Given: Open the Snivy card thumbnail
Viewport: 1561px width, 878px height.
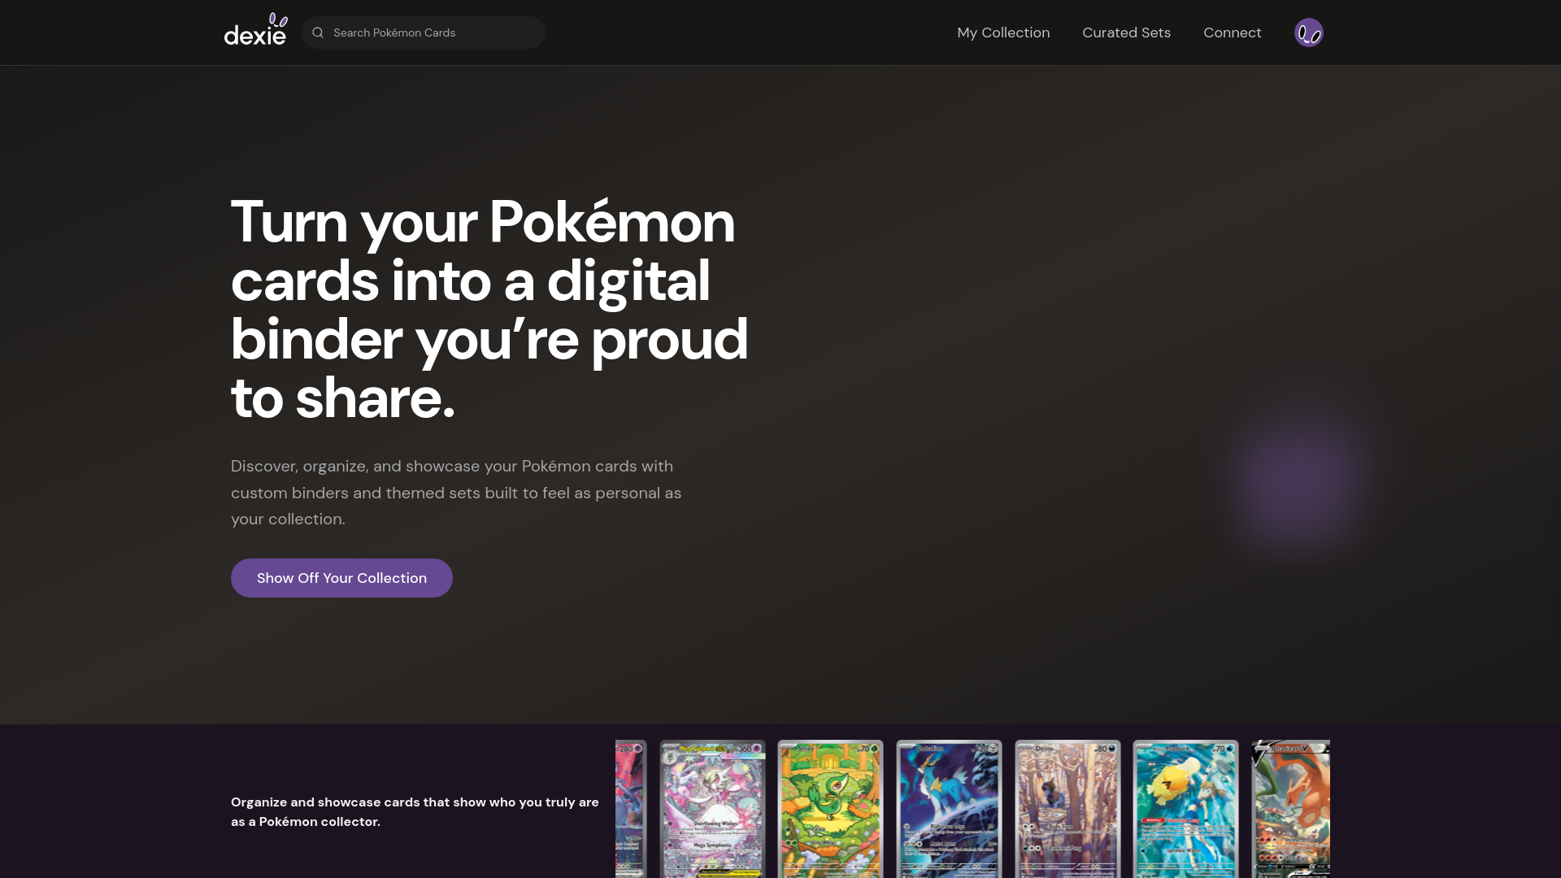Looking at the screenshot, I should [830, 809].
